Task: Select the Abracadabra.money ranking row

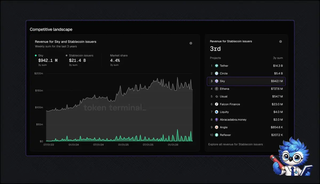Action: pos(246,120)
